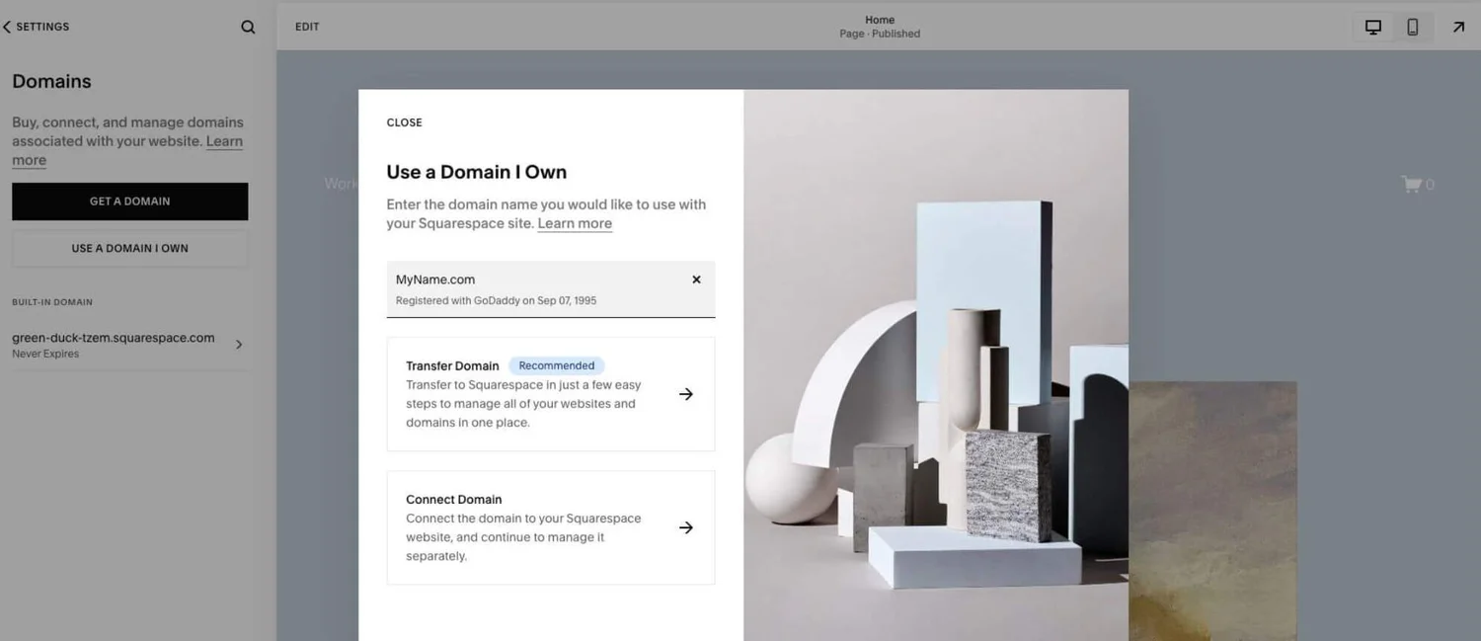Go back using the Settings chevron

(x=8, y=27)
